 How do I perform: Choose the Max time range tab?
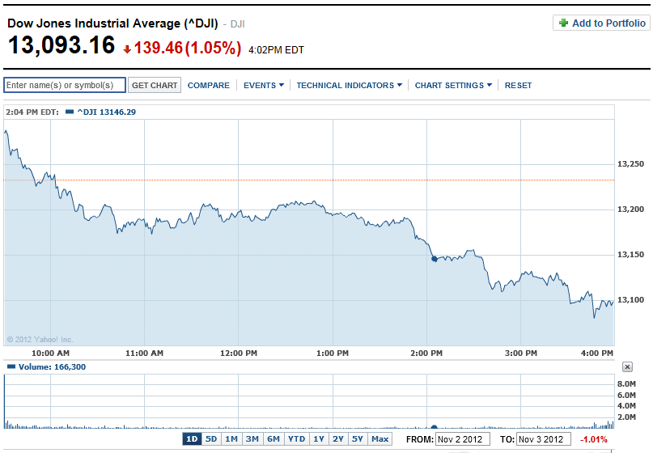click(x=380, y=439)
